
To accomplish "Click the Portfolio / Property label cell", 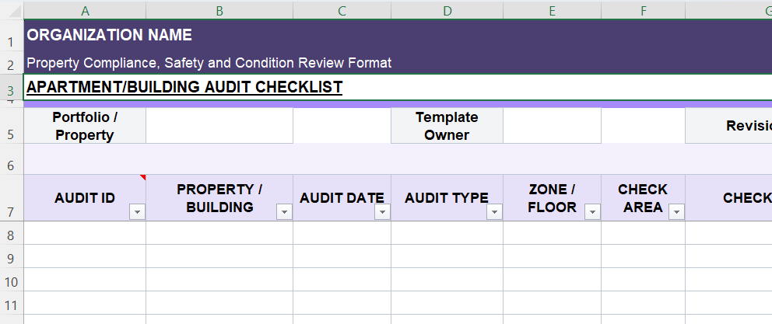I will [84, 126].
